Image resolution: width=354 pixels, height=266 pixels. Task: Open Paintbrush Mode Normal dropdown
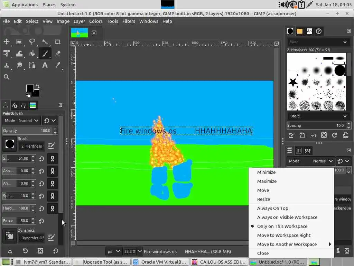click(22, 121)
